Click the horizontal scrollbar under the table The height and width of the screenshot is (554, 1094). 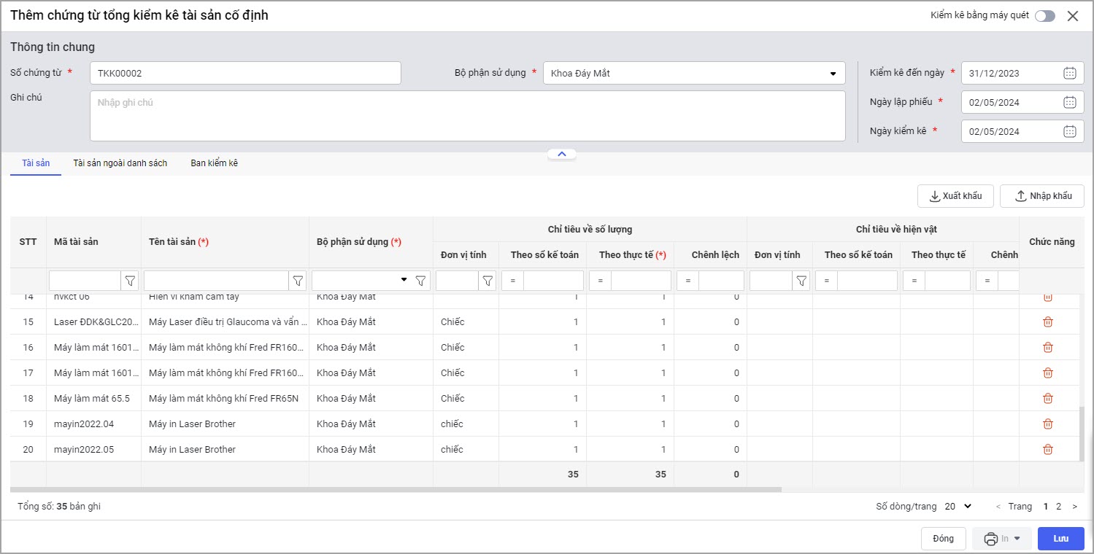click(394, 490)
